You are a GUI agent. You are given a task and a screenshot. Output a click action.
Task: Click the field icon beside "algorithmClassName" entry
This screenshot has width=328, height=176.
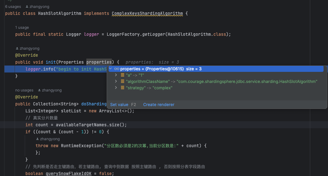(123, 82)
